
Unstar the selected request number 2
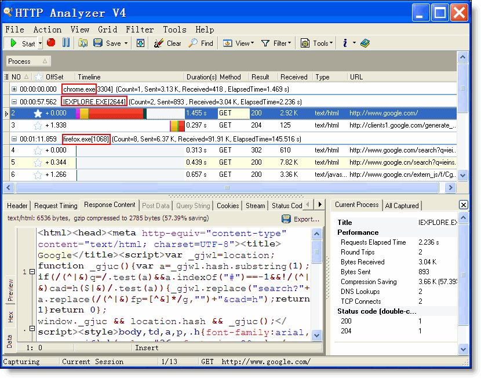click(38, 114)
